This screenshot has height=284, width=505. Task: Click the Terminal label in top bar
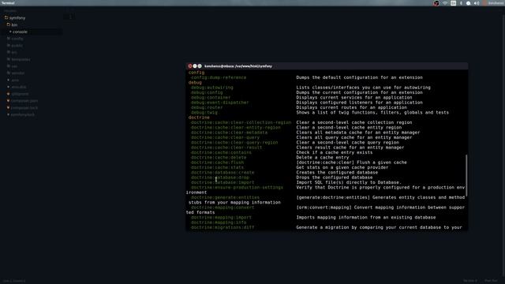8,3
